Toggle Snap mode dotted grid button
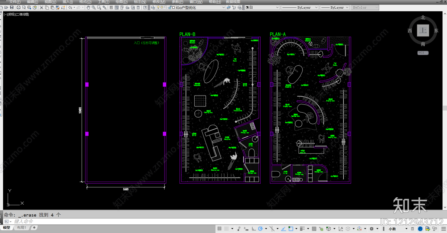 coord(227,229)
